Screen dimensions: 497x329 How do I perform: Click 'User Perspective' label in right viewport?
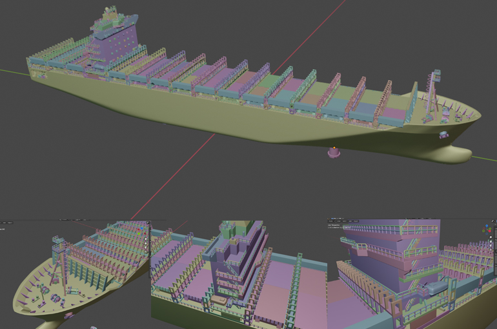click(334, 225)
